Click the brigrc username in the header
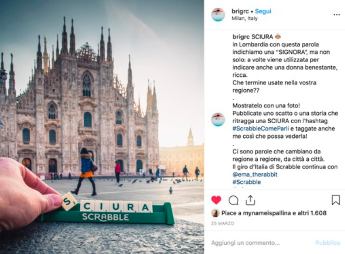345x254 pixels. (x=240, y=11)
